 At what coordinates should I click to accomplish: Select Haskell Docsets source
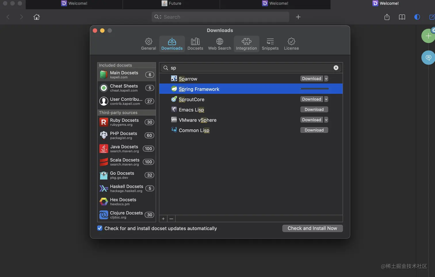[127, 188]
